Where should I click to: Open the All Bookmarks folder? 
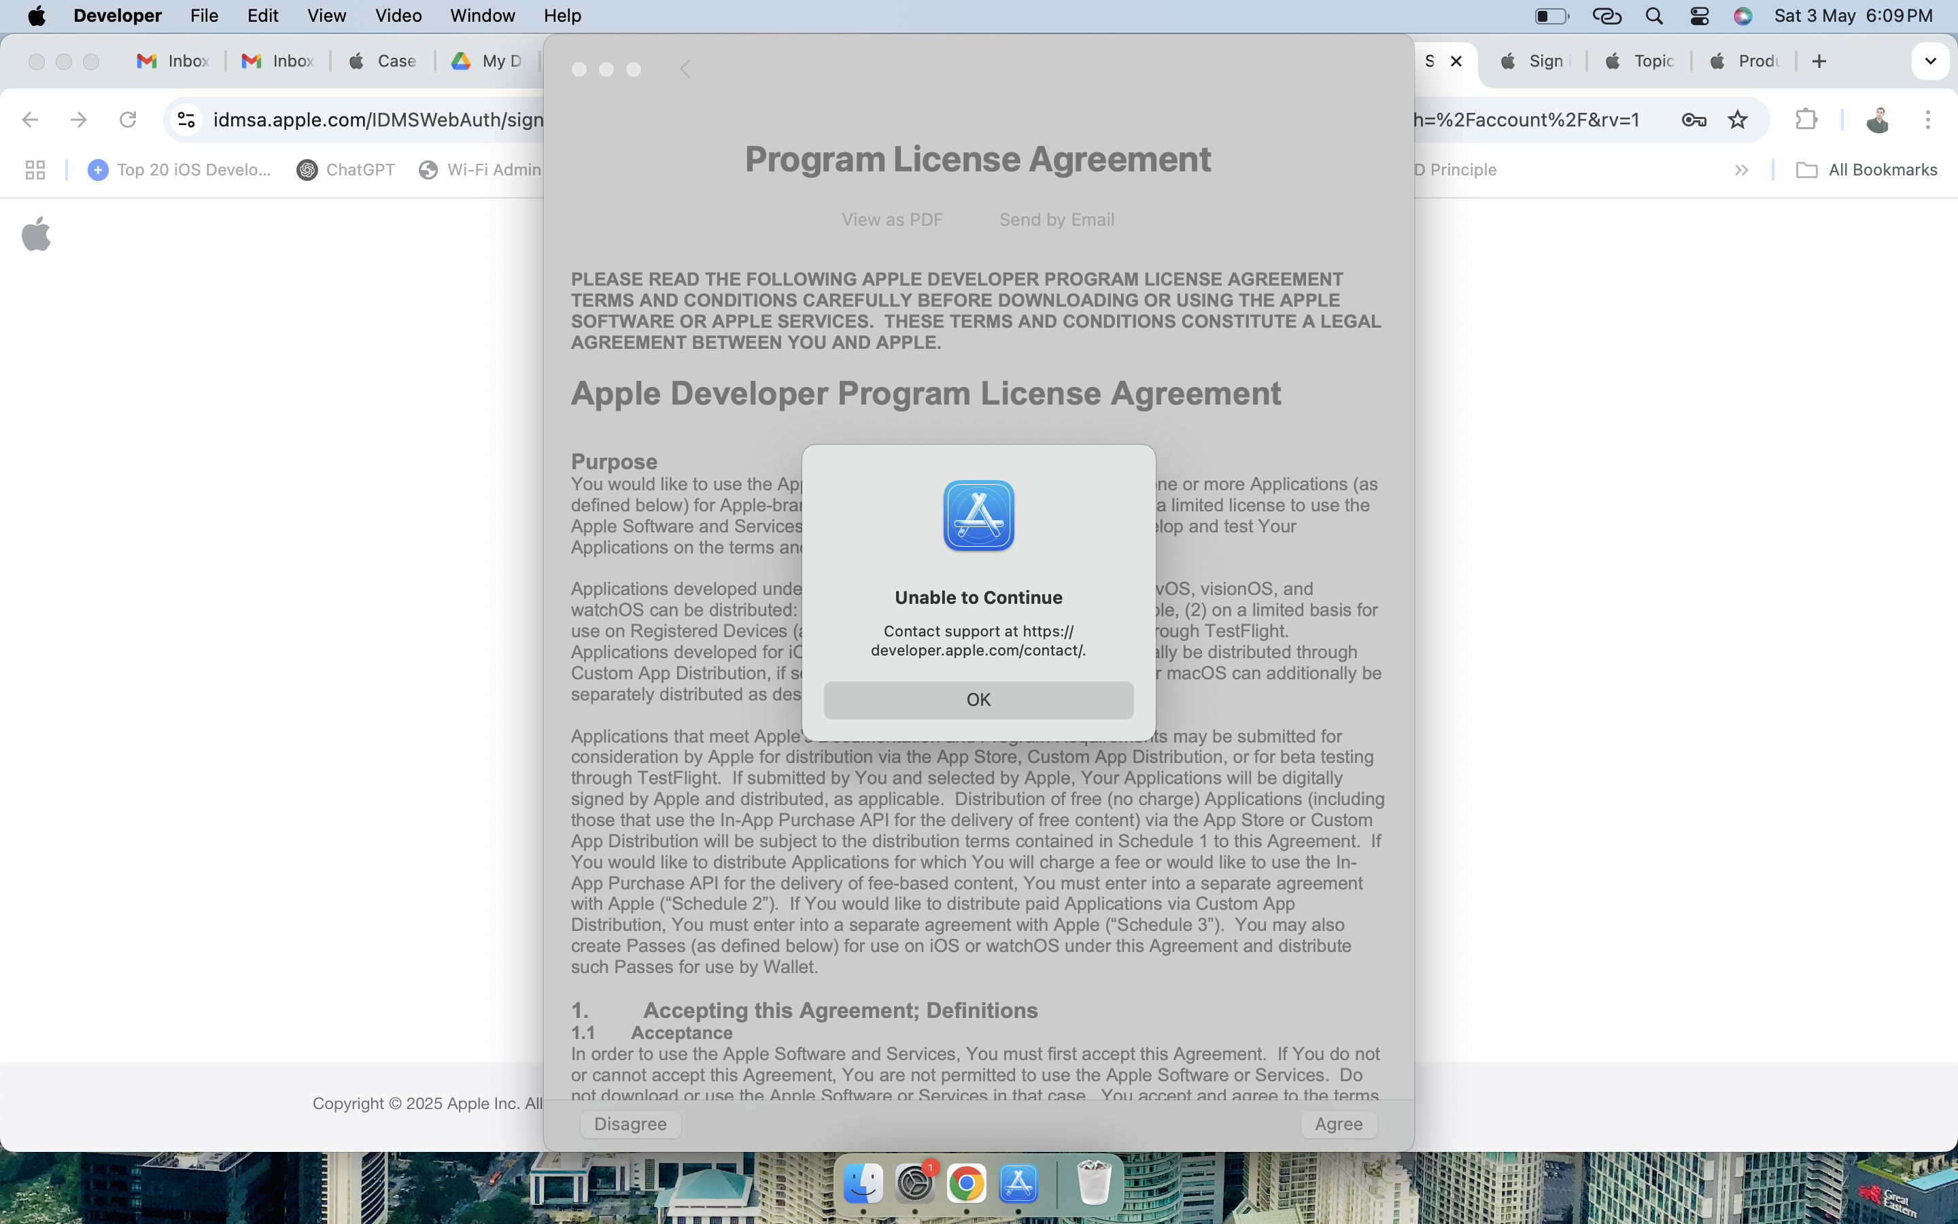(1867, 169)
